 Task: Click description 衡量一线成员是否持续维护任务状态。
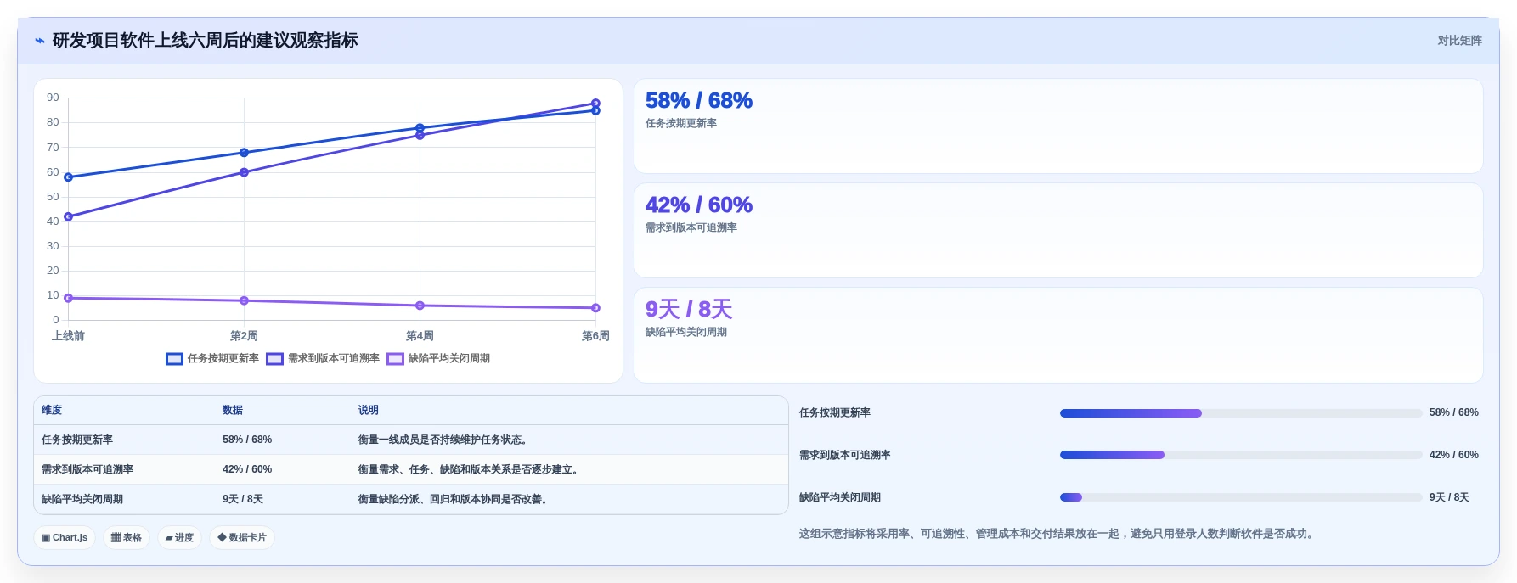click(x=445, y=440)
